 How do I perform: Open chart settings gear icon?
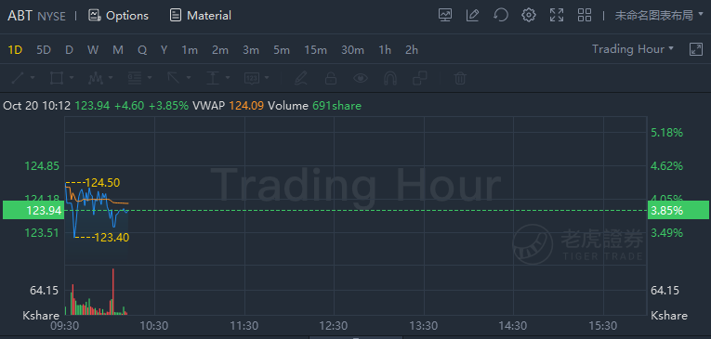528,16
